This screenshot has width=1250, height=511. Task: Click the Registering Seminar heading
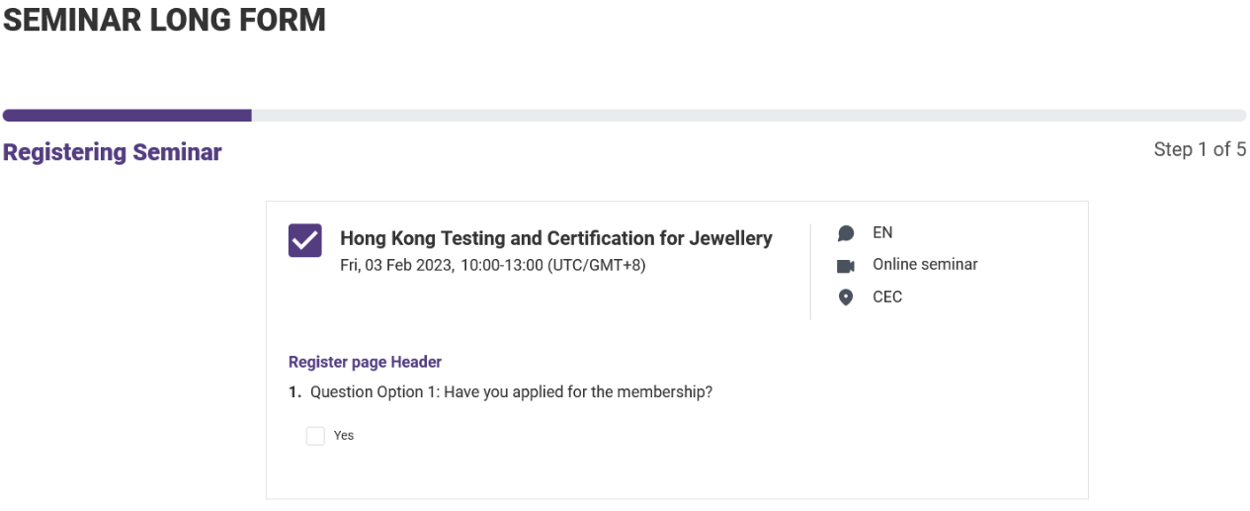(113, 152)
